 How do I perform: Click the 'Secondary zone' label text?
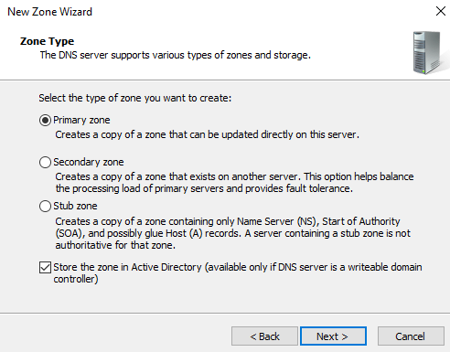[89, 162]
